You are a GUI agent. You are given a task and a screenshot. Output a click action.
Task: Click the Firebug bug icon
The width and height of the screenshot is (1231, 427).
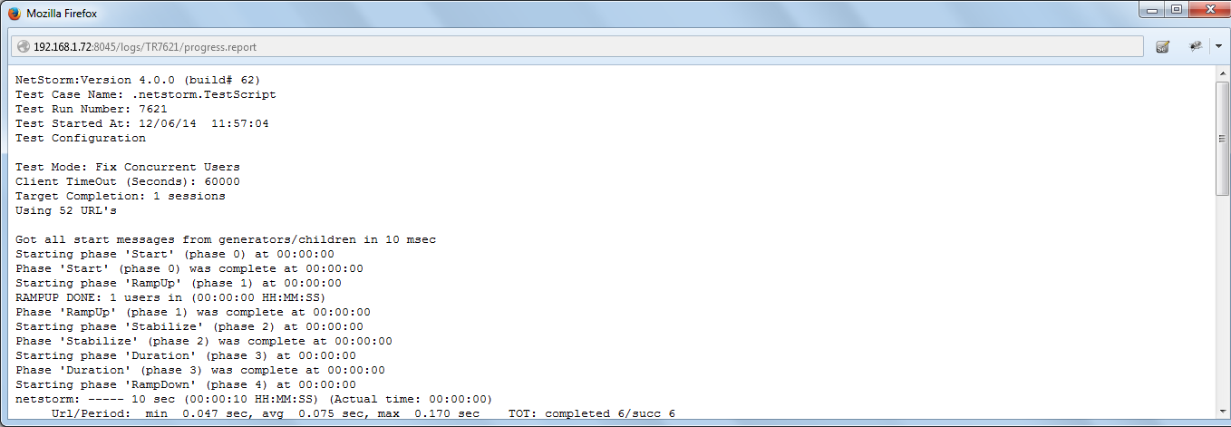pos(1196,46)
